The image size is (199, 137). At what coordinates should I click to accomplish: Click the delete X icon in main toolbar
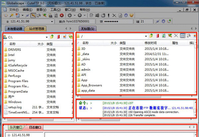coord(114,16)
